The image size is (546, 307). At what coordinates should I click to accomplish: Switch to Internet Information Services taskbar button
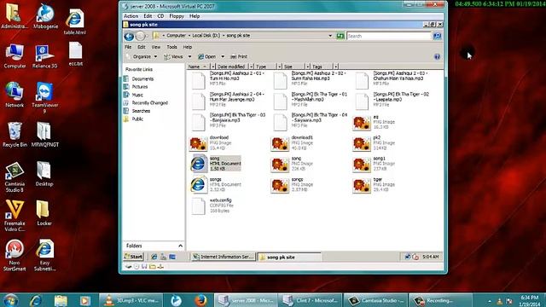click(224, 257)
